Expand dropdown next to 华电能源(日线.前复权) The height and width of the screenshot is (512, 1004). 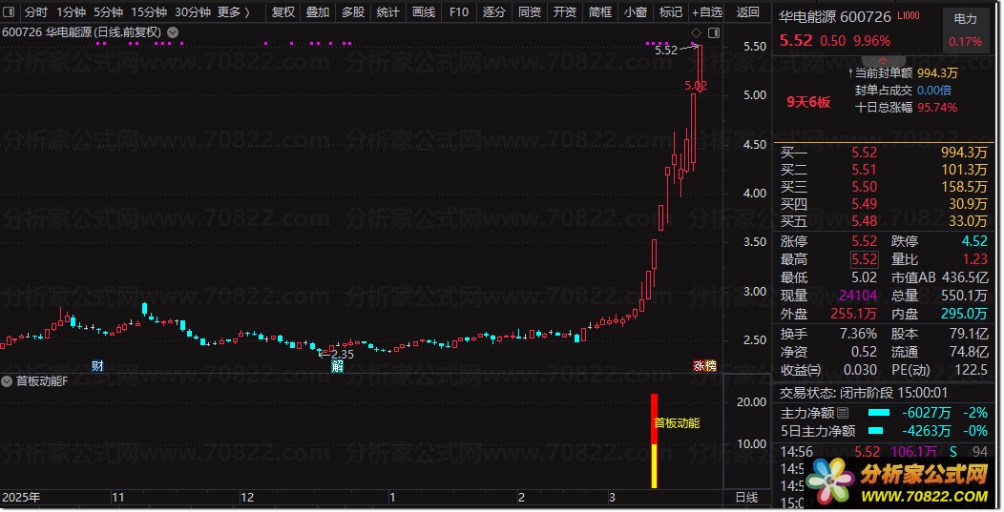click(173, 32)
